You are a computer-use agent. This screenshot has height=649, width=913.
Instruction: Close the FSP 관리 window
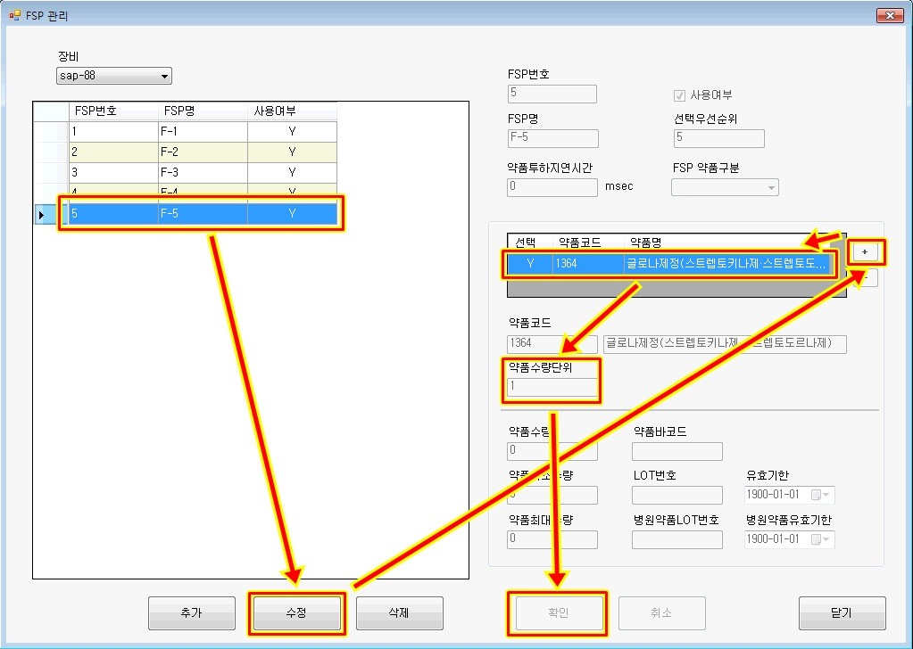tap(889, 15)
